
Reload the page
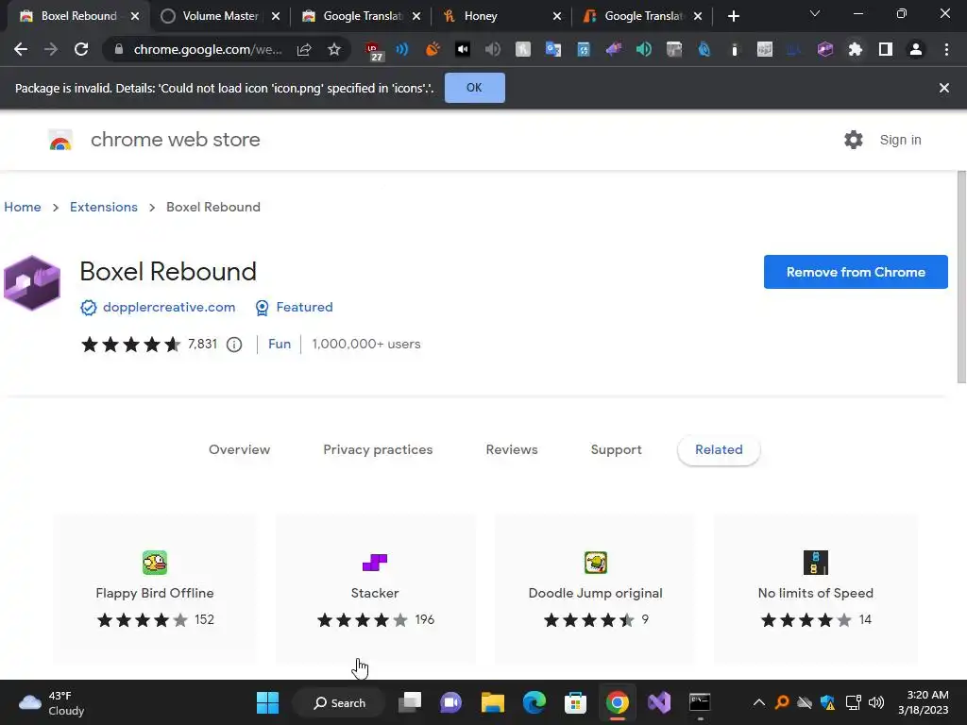(x=81, y=49)
